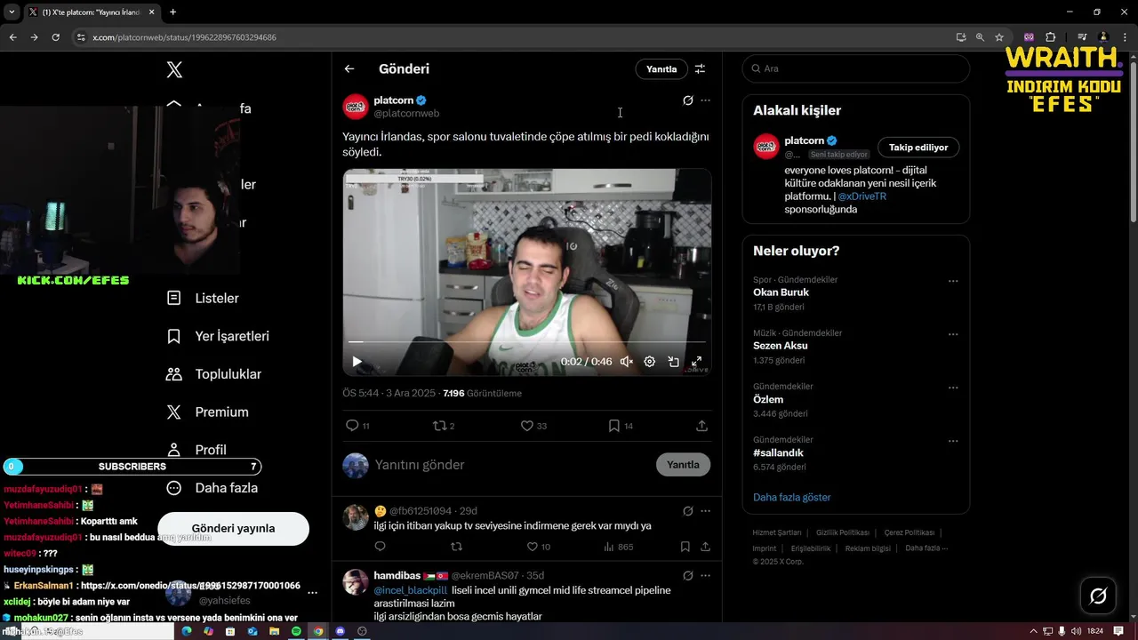Open the three-dot menu on platcorn's post
1138x640 pixels.
(x=705, y=100)
